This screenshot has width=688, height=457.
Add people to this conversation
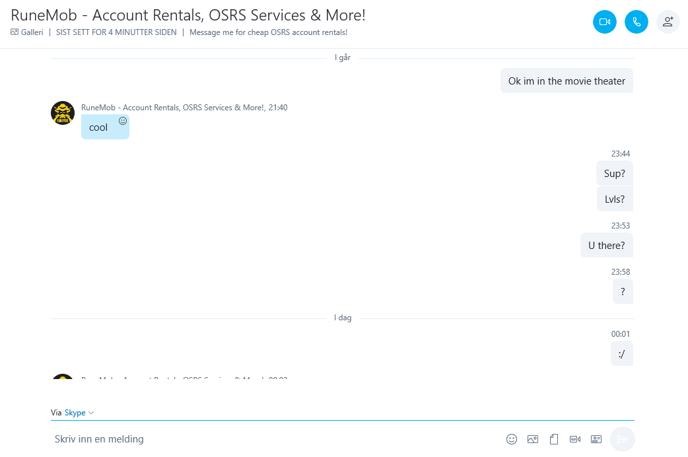[668, 22]
